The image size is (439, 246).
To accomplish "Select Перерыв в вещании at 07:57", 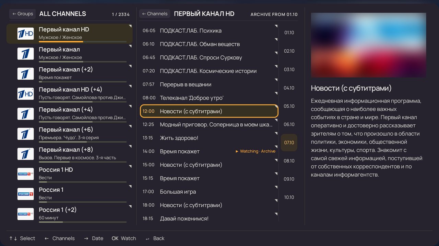I will click(209, 84).
